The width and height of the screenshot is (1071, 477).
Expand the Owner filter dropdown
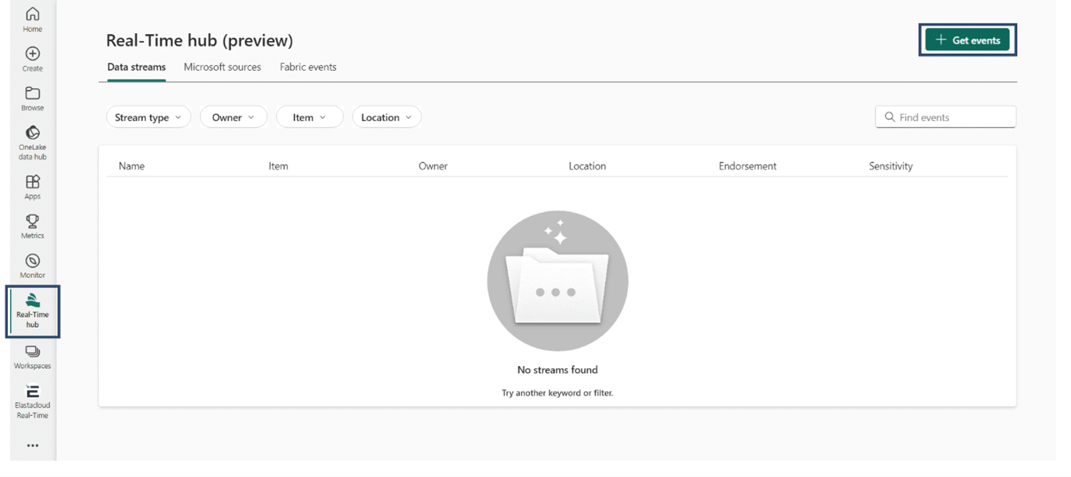tap(233, 117)
